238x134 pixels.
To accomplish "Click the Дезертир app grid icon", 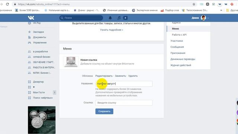I will coord(29,82).
